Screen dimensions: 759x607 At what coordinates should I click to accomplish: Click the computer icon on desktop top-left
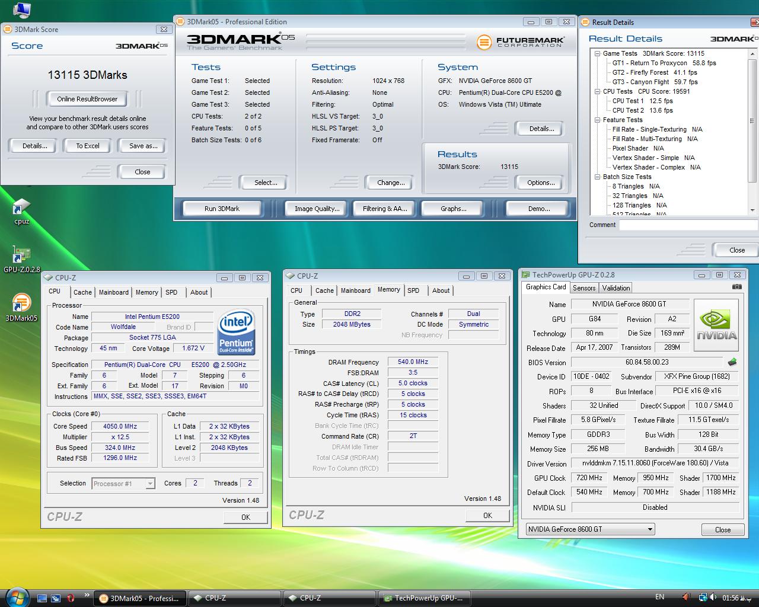click(21, 9)
